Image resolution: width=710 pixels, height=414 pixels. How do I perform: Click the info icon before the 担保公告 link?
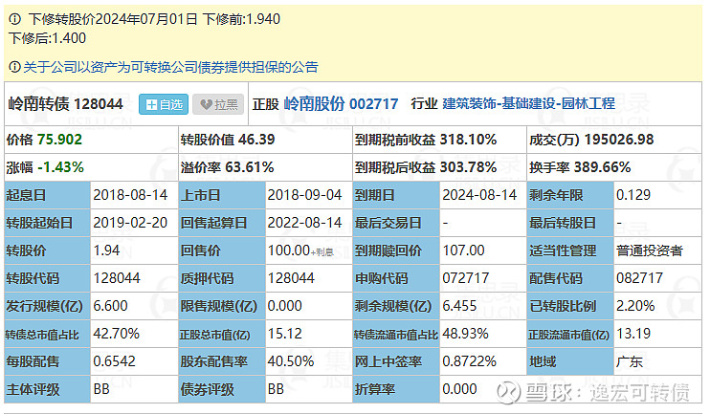[x=15, y=67]
